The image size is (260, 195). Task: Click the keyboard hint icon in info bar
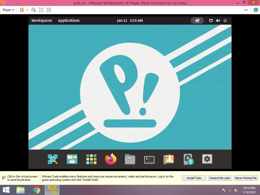point(4,178)
